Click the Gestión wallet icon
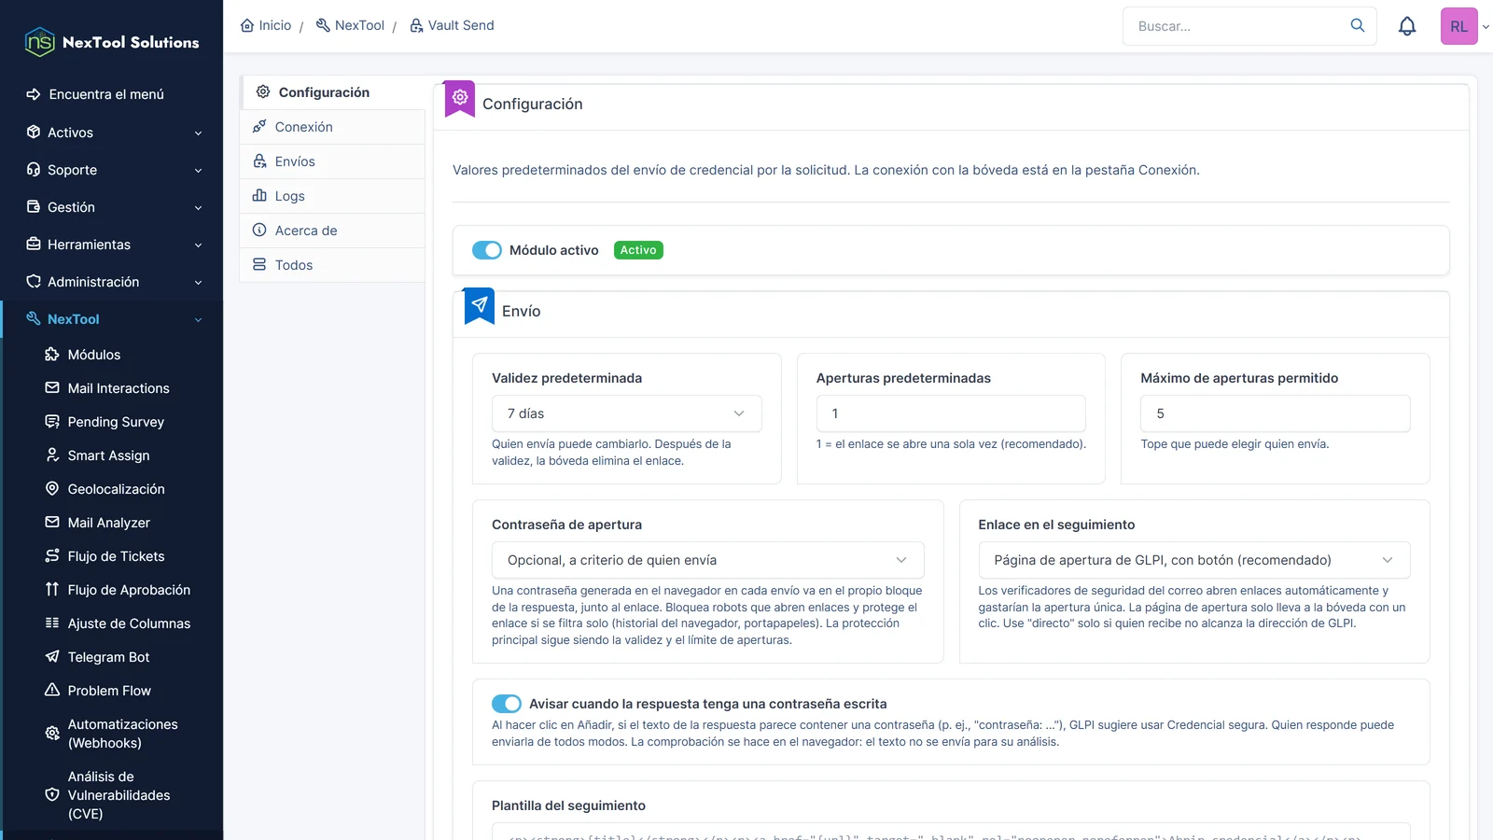Screen dimensions: 1493x840 [34, 207]
